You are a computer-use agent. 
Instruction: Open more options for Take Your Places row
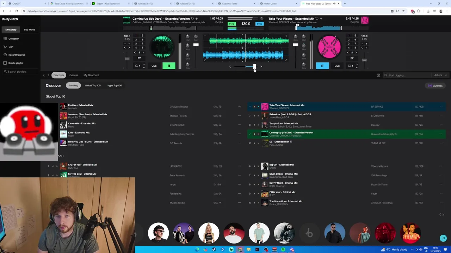441,106
